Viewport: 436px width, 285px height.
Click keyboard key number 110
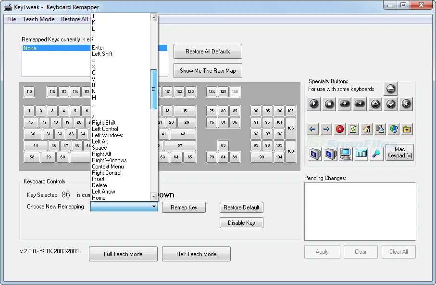click(29, 91)
